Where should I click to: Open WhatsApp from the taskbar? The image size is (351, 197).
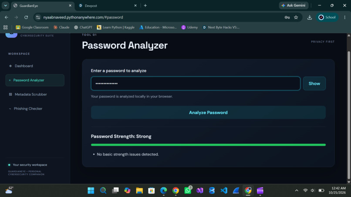coord(188,190)
